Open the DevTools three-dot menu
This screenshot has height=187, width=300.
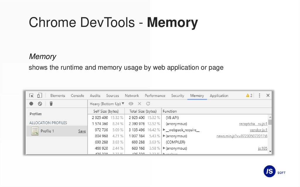tap(259, 95)
